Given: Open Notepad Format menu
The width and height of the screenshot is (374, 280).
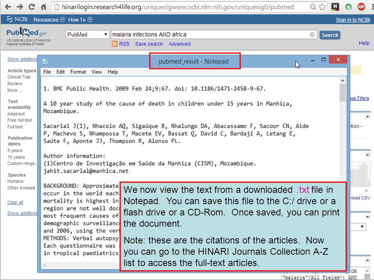Looking at the screenshot, I should 78,72.
